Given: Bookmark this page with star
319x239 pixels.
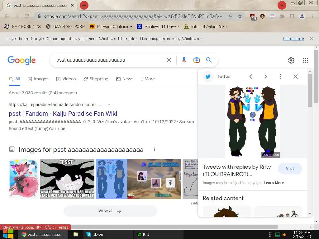Looking at the screenshot, I should (x=240, y=16).
